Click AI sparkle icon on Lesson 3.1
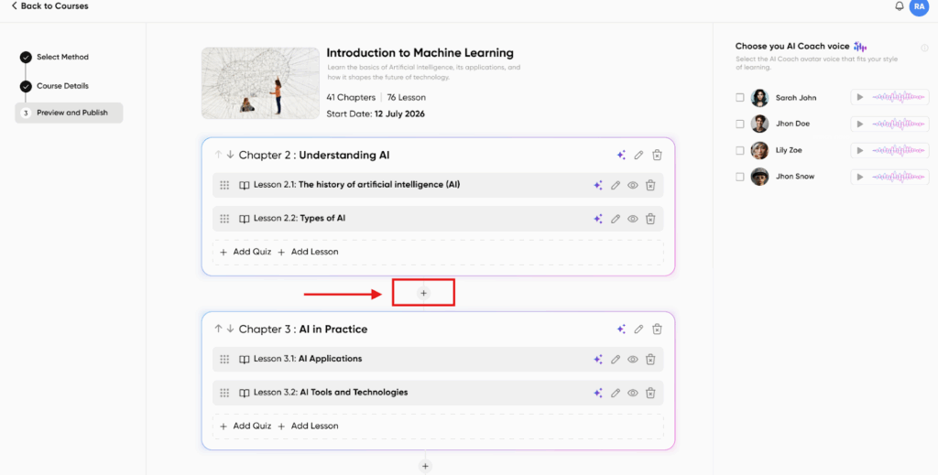 point(597,360)
